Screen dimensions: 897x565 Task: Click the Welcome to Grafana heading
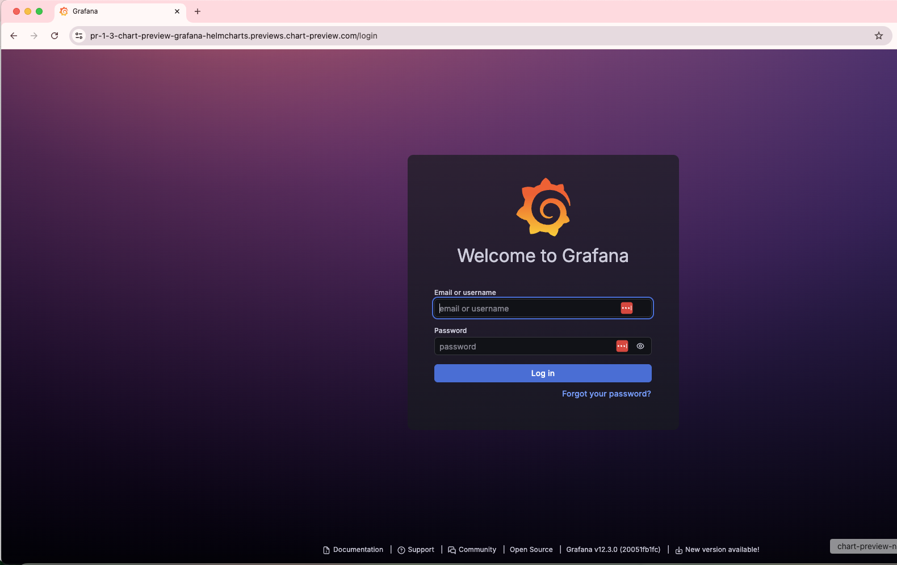pos(543,256)
